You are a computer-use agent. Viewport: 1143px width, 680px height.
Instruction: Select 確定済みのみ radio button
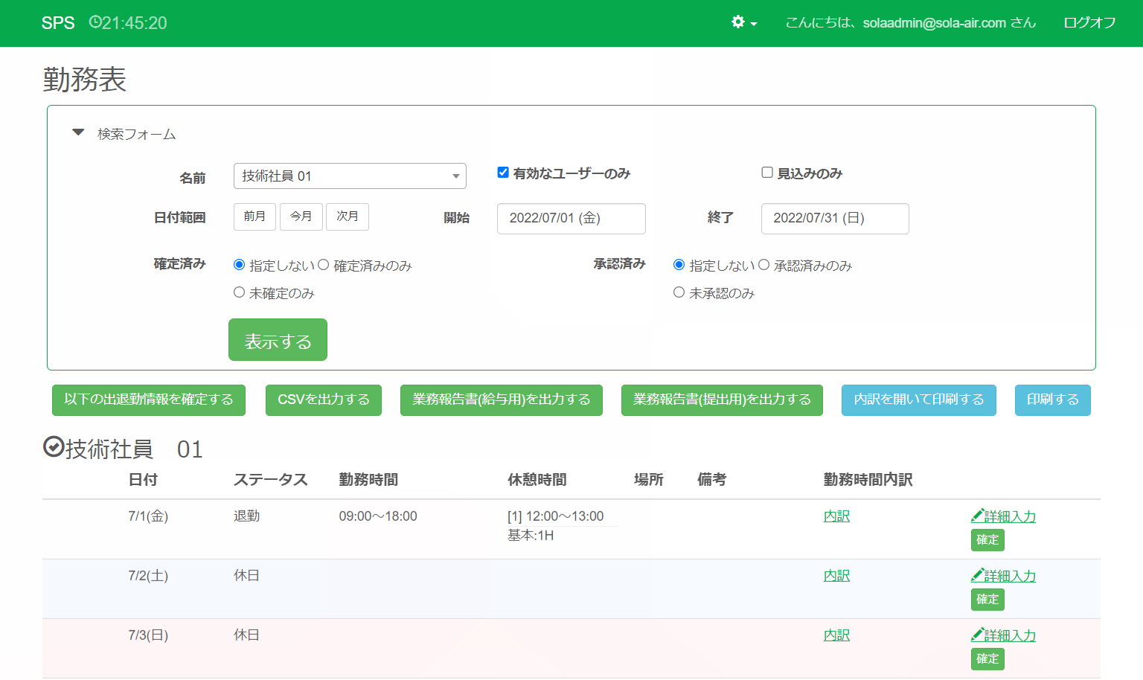pos(324,265)
